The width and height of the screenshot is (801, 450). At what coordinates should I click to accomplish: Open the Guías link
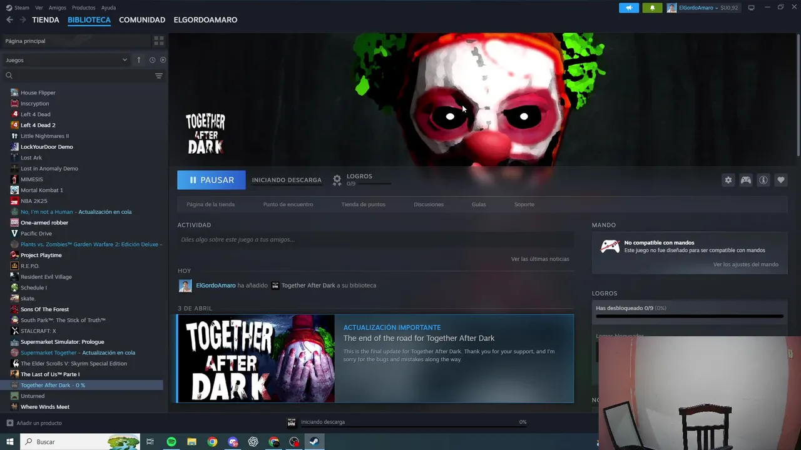[479, 204]
